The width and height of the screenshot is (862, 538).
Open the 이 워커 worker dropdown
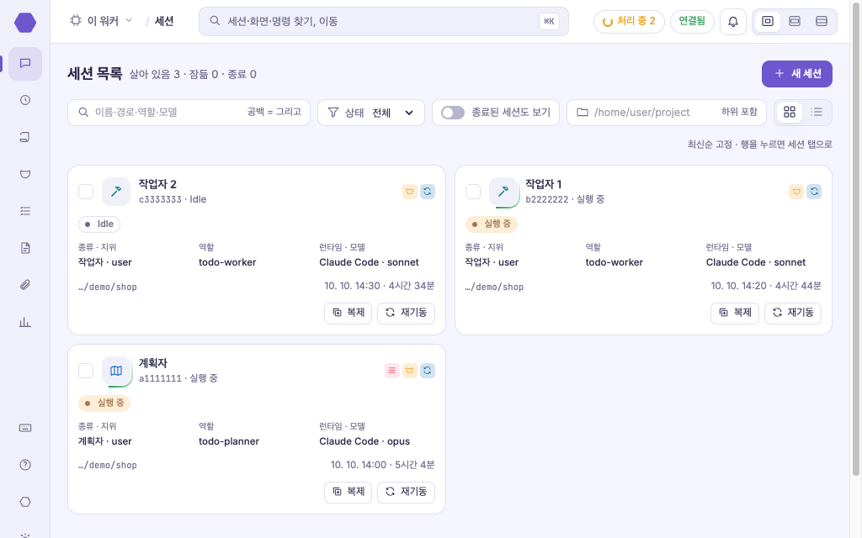[101, 21]
